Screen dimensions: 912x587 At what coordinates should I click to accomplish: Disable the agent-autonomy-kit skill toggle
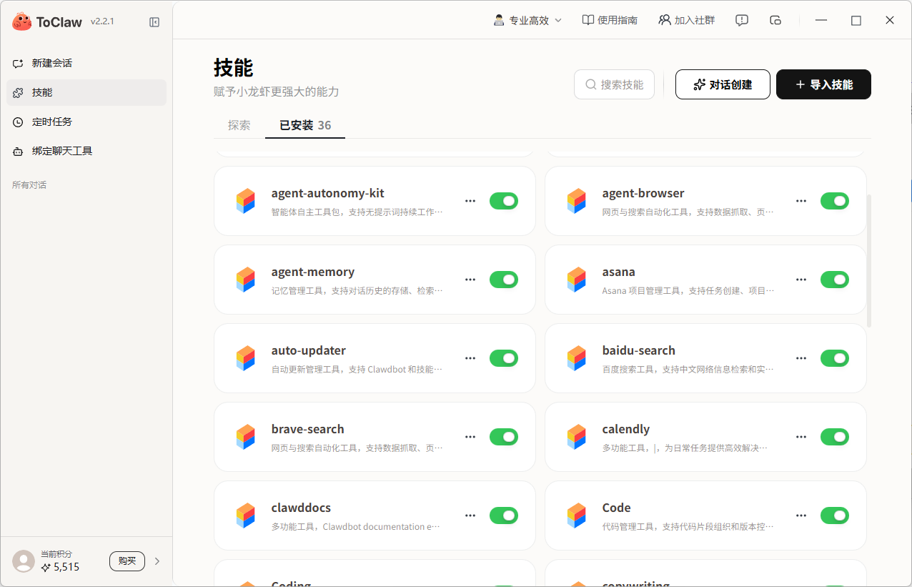click(x=504, y=201)
